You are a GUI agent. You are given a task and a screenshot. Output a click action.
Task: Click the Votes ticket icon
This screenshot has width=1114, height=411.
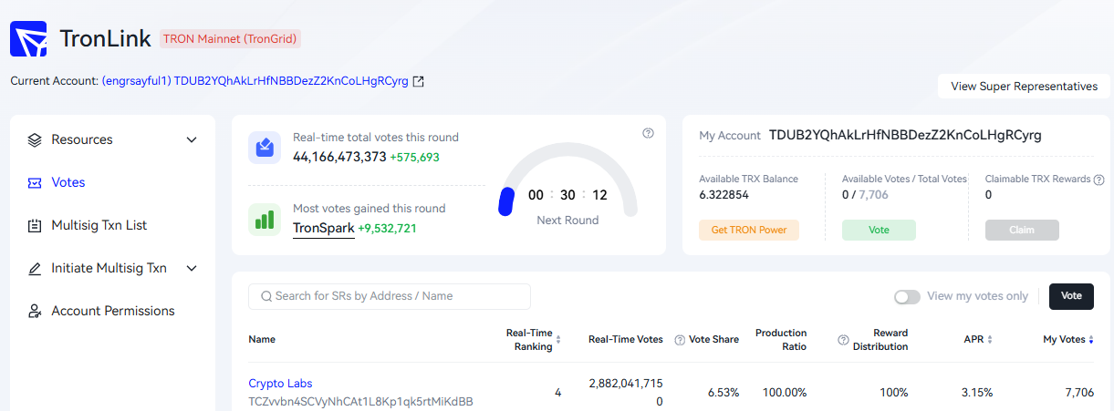35,182
